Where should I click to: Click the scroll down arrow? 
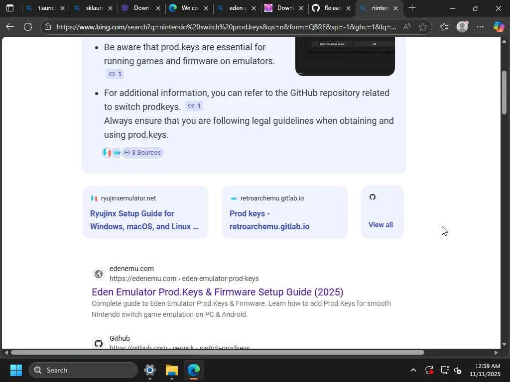(x=504, y=344)
